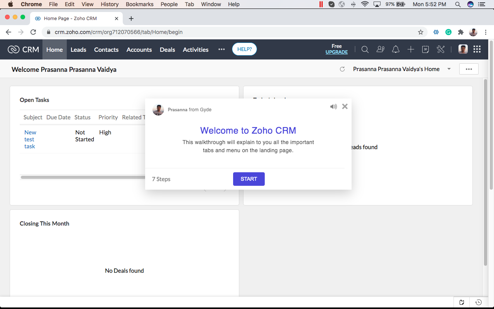
Task: Reload the page in Chrome
Action: (x=33, y=32)
